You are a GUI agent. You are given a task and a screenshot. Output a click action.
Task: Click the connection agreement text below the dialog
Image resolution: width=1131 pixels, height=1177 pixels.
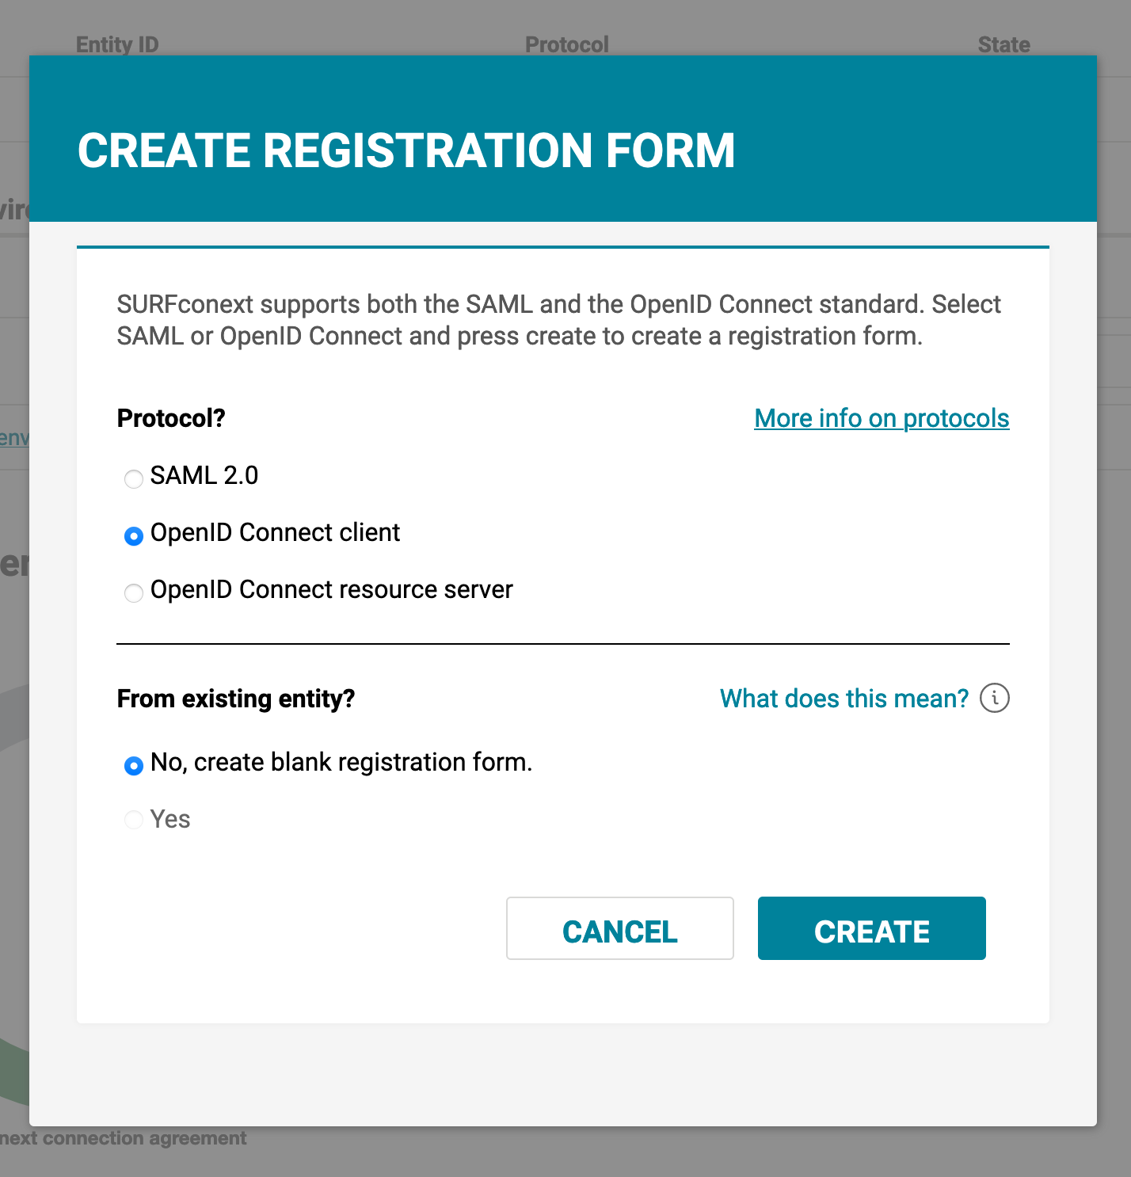tap(124, 1138)
